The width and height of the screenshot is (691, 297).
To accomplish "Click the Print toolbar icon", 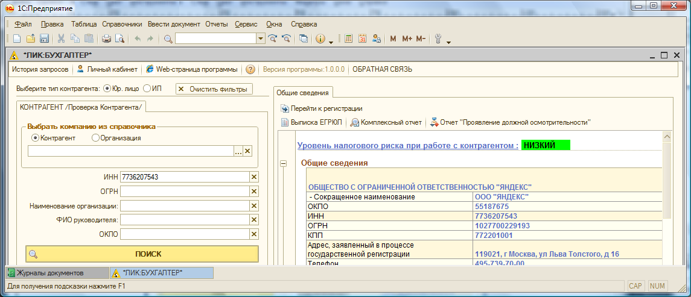I will tap(106, 39).
